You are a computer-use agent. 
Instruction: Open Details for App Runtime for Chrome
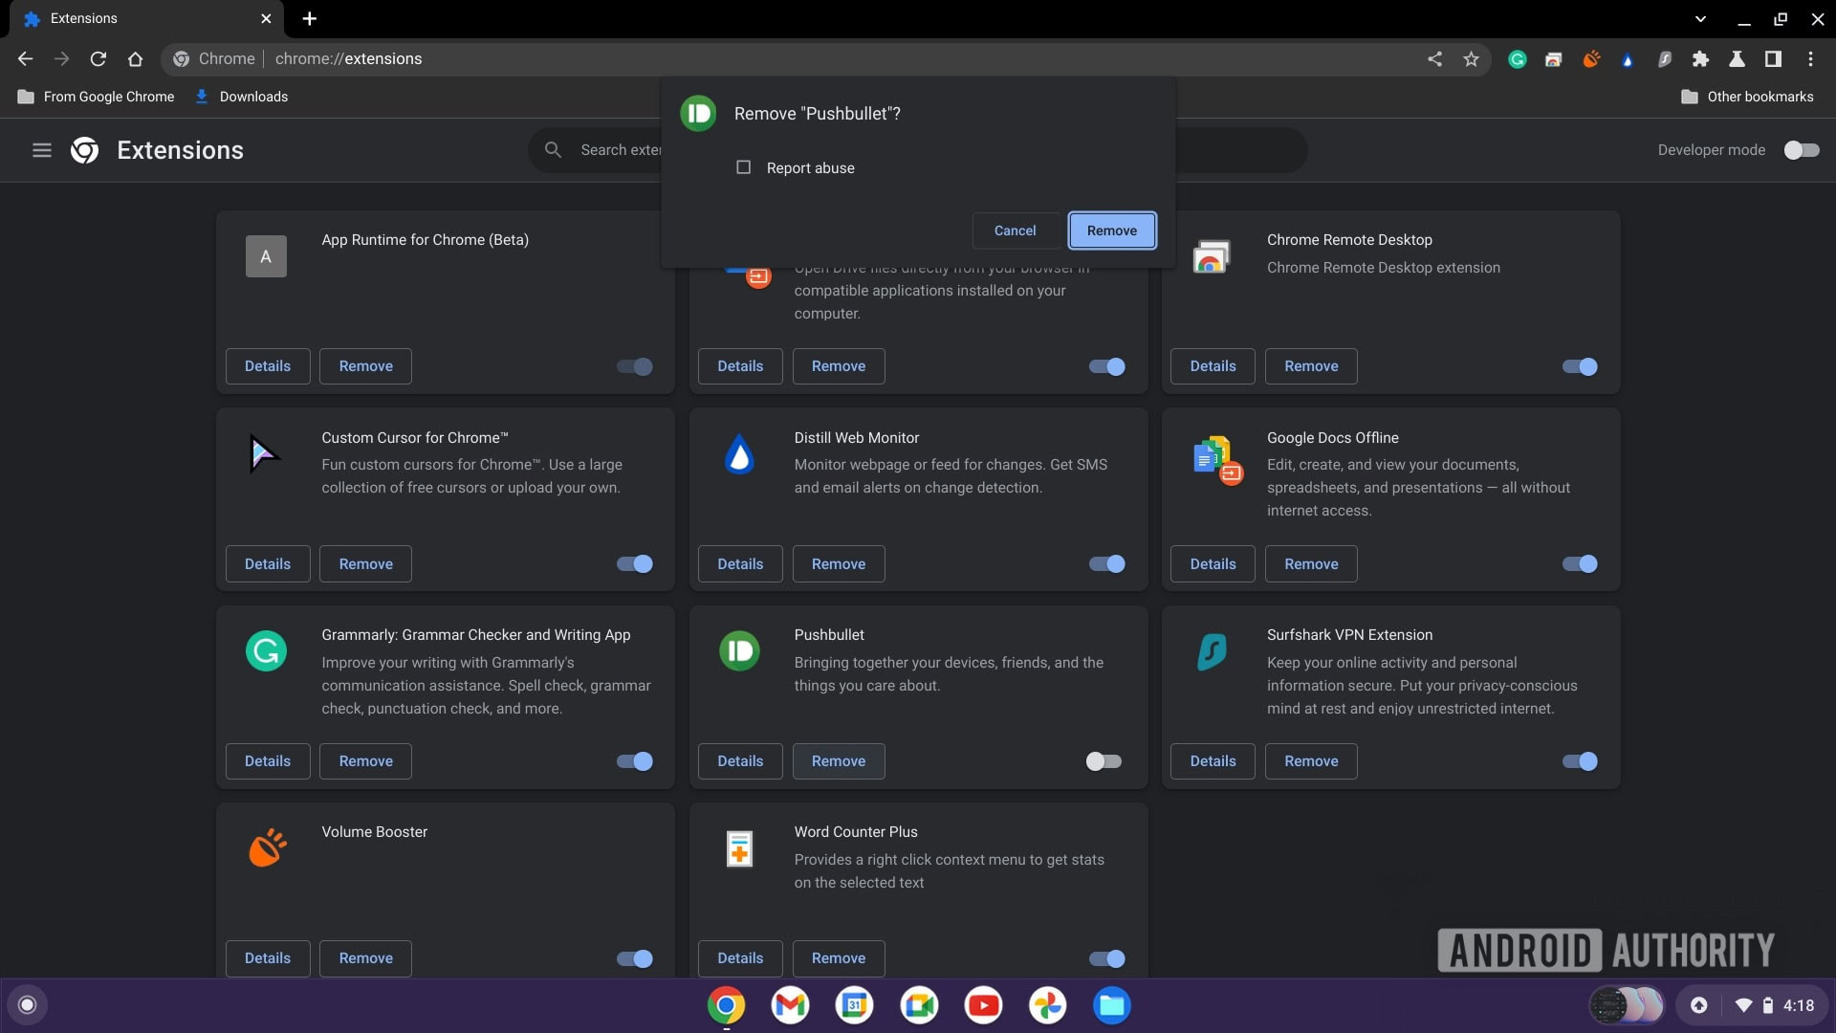click(x=268, y=366)
